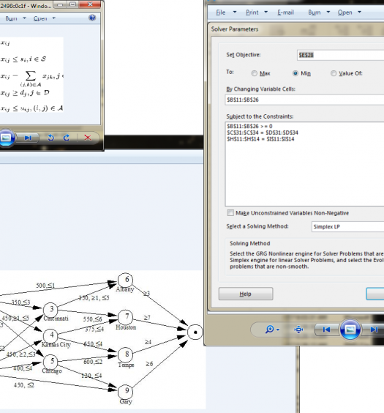Rotate image clockwise in left viewer
Screen dimensions: 384x413
coord(67,138)
